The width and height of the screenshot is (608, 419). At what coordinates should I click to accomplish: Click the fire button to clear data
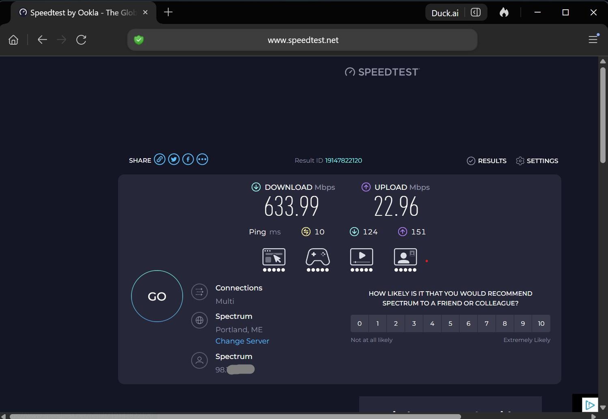tap(504, 13)
